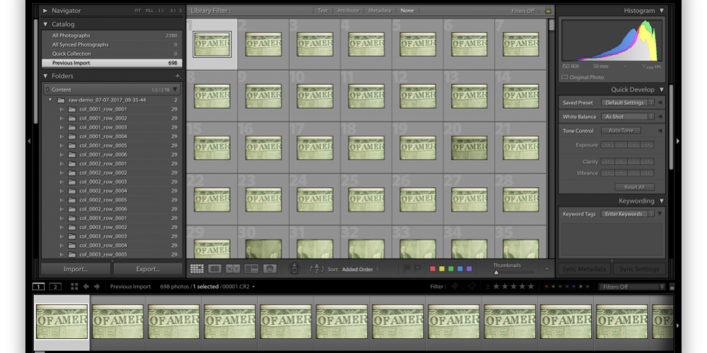707x353 pixels.
Task: Collapse the raw-demo_07-07-2017_09-35-44 folder
Action: tap(50, 100)
